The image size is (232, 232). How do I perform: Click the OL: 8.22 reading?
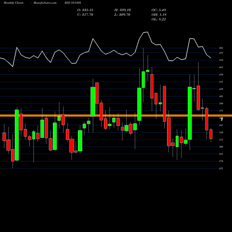pyautogui.click(x=159, y=19)
